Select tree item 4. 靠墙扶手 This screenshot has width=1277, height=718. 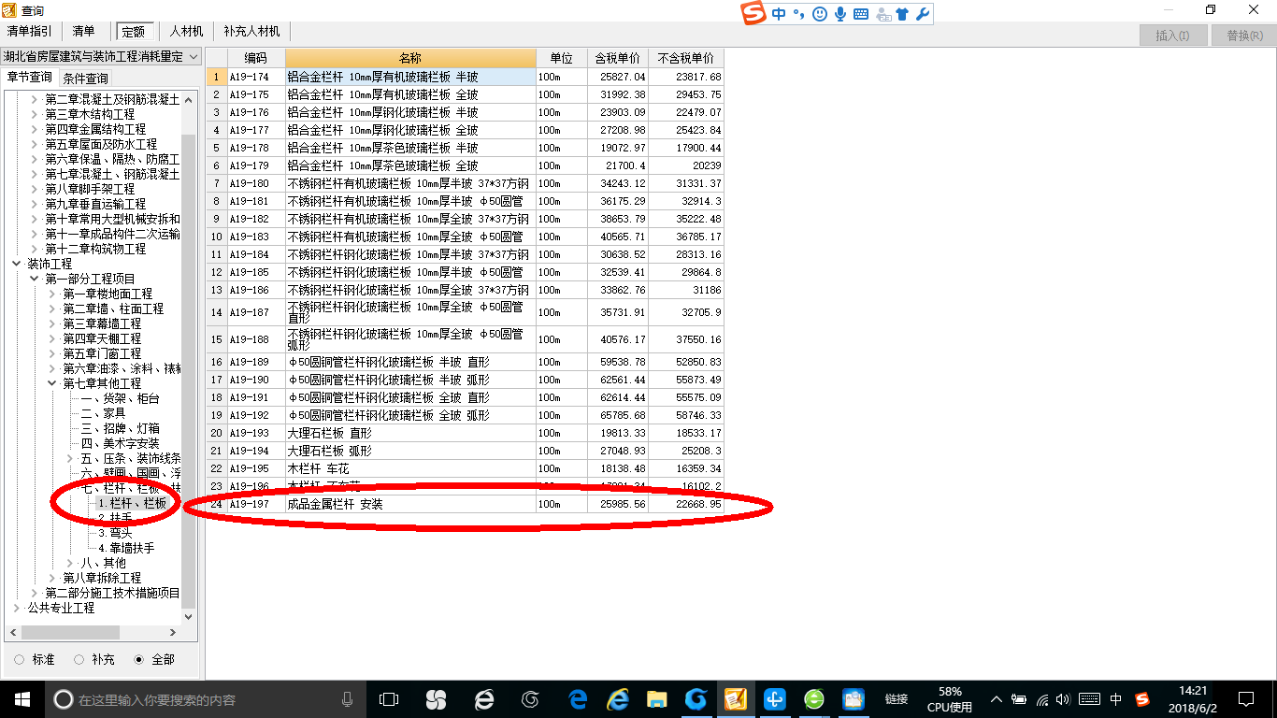point(126,548)
